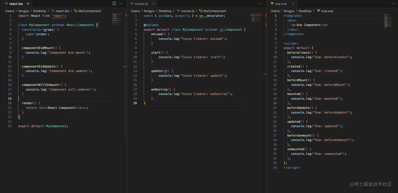Viewport: 398px width, 193px height.
Task: Open Desktop breadcrumb in react.tsx editor
Action: (x=39, y=11)
